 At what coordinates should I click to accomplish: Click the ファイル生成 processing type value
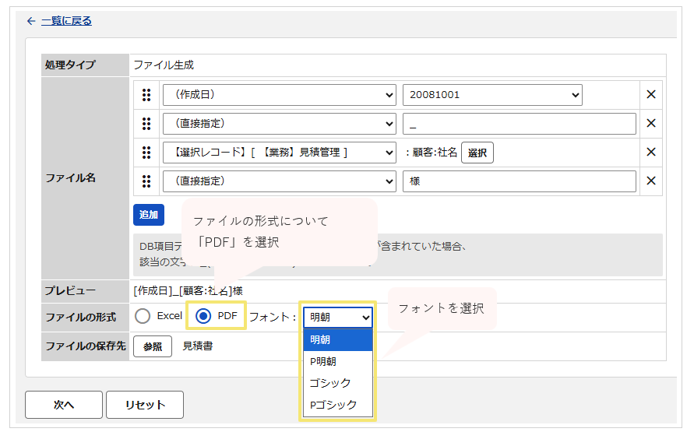tap(164, 65)
